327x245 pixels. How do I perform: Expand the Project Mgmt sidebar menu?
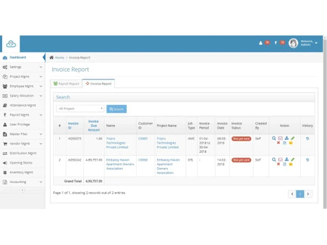click(22, 76)
